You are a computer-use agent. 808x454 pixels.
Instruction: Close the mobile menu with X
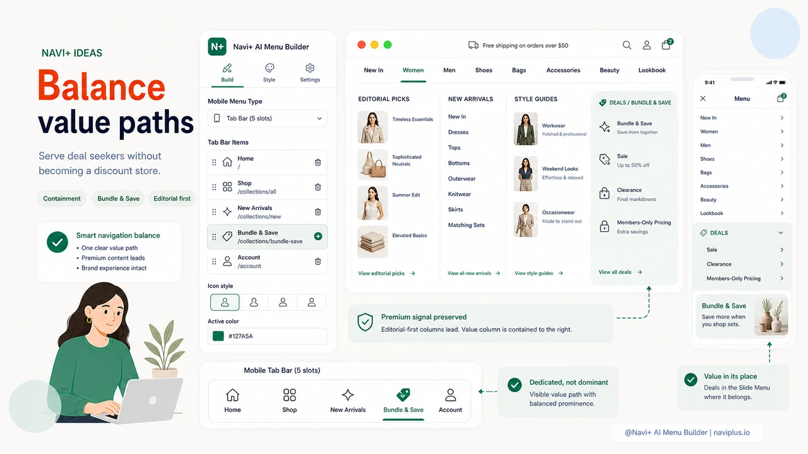click(703, 98)
